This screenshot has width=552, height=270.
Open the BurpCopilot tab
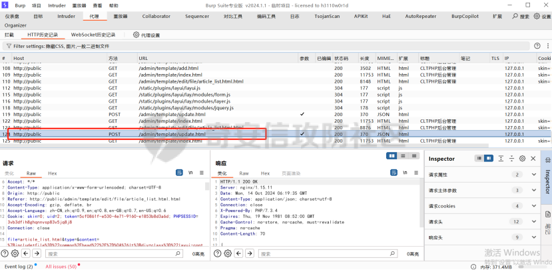click(465, 16)
